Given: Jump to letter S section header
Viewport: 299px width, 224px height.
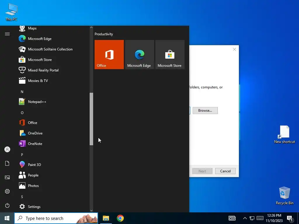Looking at the screenshot, I should [x=22, y=197].
